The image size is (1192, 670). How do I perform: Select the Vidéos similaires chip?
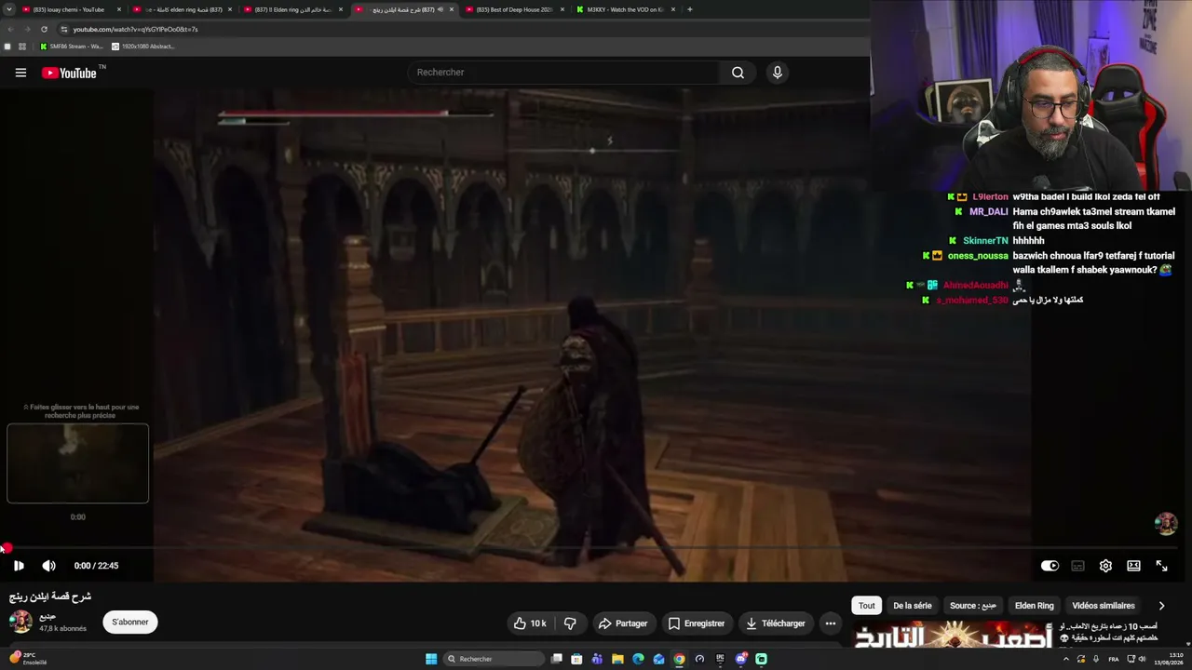(1104, 606)
